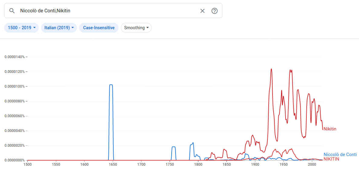359x169 pixels.
Task: Clear the search query with the X icon
Action: point(202,11)
